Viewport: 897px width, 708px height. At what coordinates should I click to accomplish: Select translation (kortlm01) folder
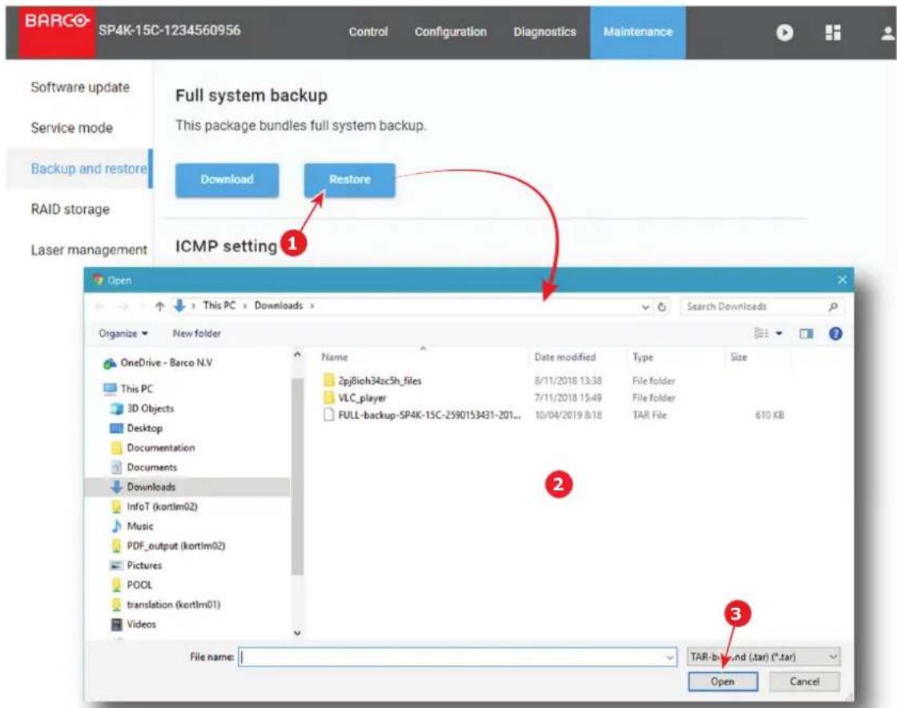click(165, 605)
